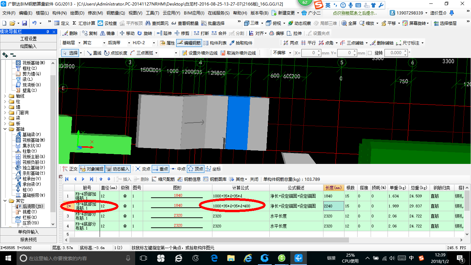Open the 基础层 floor dropdown
471x265 pixels.
[79, 43]
